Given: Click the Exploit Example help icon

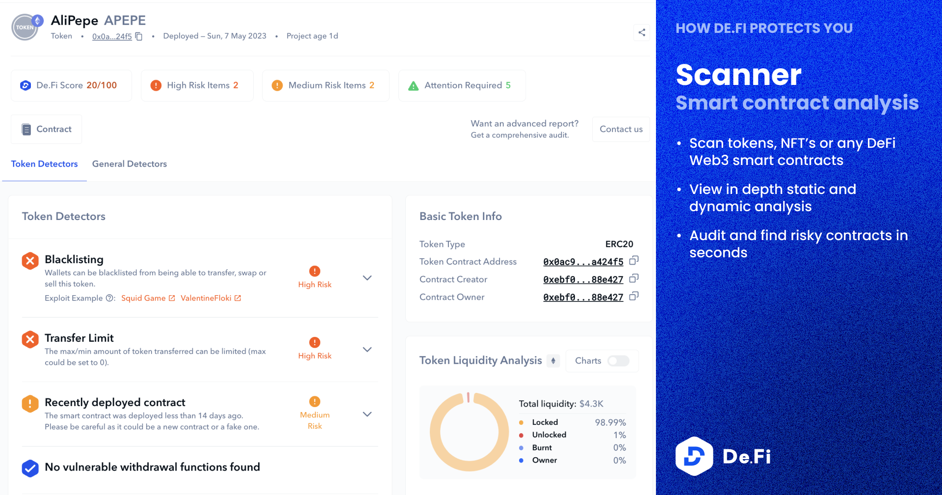Looking at the screenshot, I should (x=110, y=298).
